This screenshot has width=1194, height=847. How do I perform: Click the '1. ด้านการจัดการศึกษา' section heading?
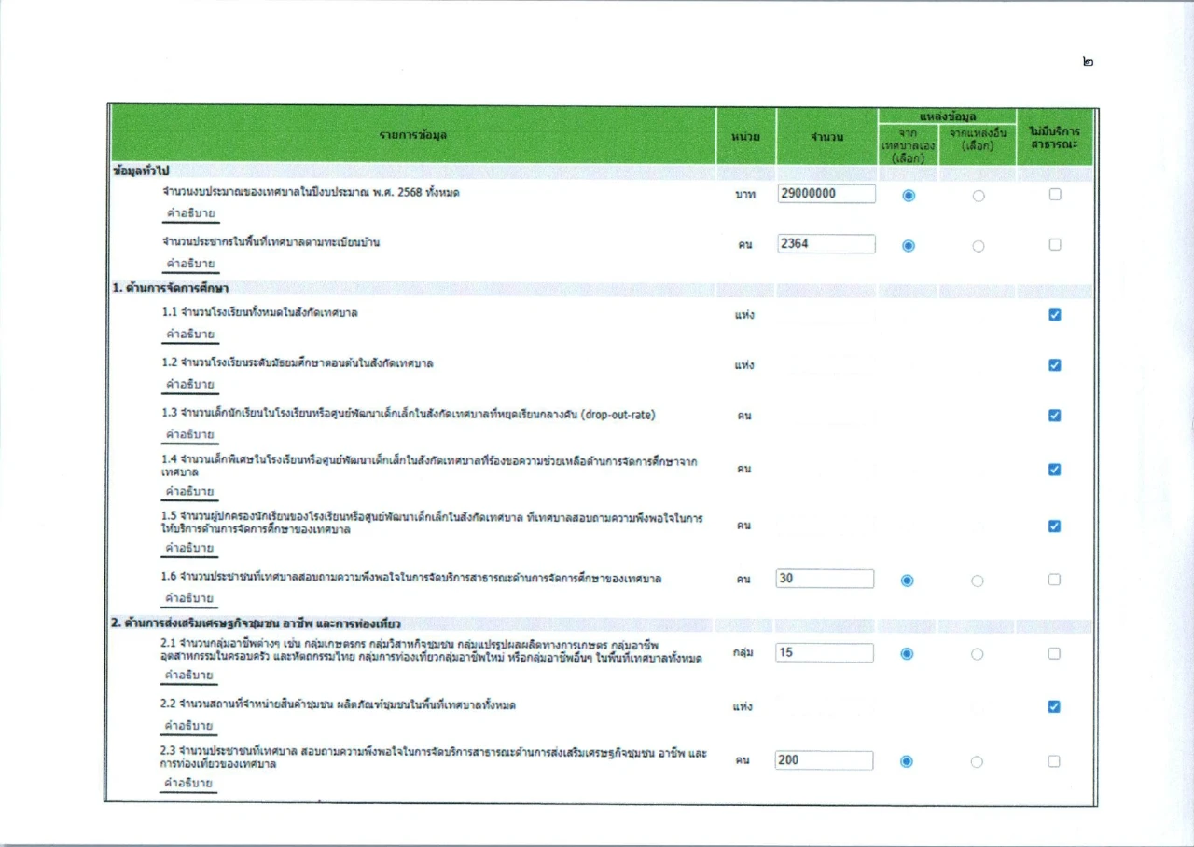click(x=170, y=288)
